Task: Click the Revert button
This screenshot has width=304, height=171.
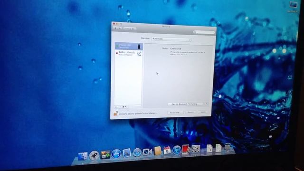Action: point(190,112)
